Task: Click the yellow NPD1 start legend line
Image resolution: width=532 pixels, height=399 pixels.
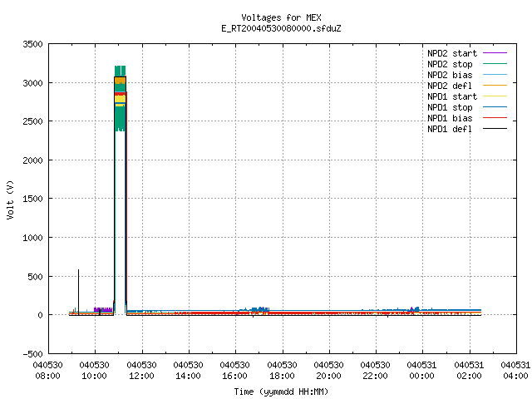Action: coord(495,96)
